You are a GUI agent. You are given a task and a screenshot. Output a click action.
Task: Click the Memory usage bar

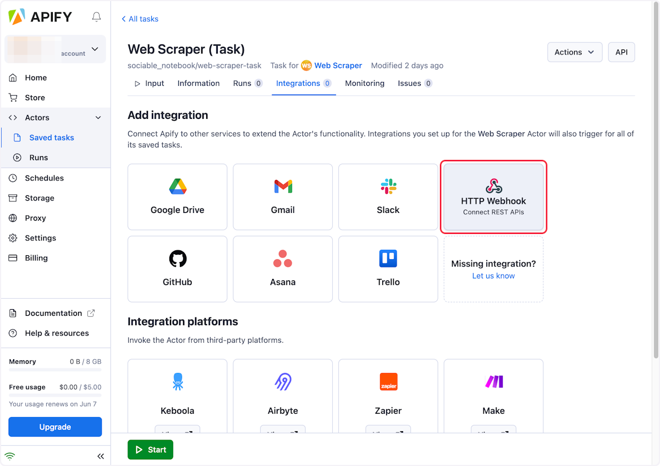pos(55,370)
